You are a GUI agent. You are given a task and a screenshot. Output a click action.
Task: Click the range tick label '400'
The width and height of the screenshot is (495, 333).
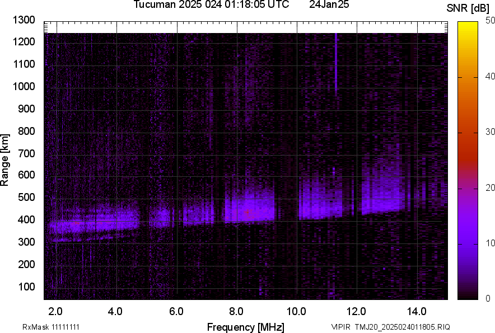[x=26, y=219]
